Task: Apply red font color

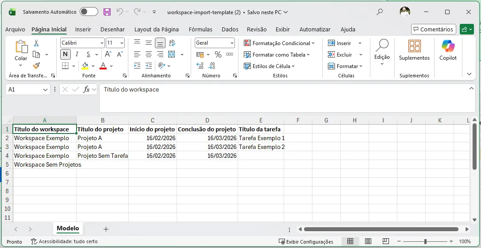Action: pyautogui.click(x=103, y=66)
